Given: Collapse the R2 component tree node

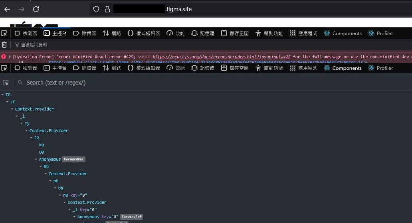Looking at the screenshot, I should coord(32,138).
